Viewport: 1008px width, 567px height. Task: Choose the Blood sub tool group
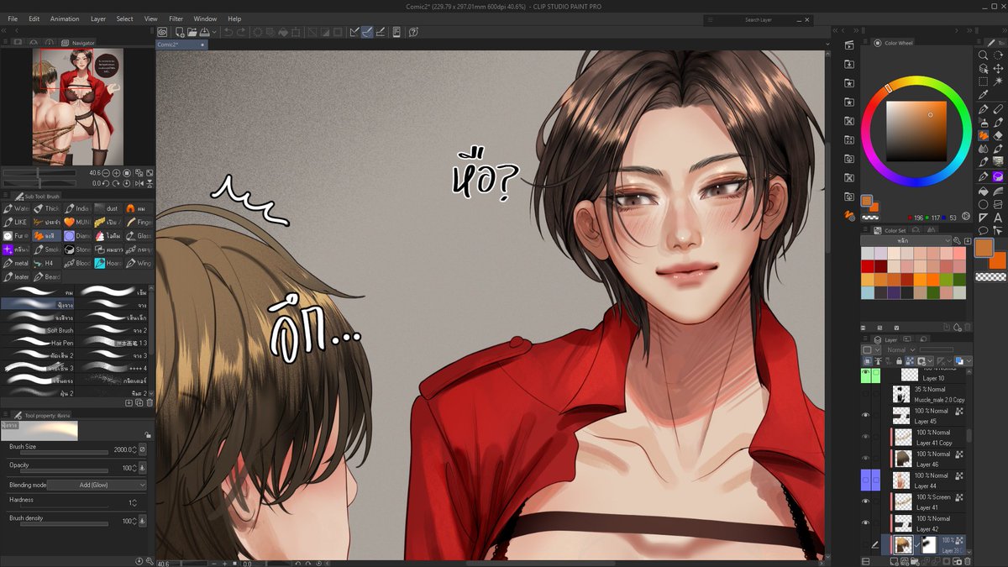77,263
